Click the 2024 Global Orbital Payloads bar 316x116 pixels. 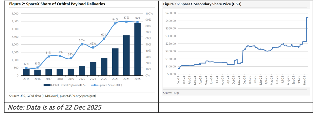coord(126,56)
